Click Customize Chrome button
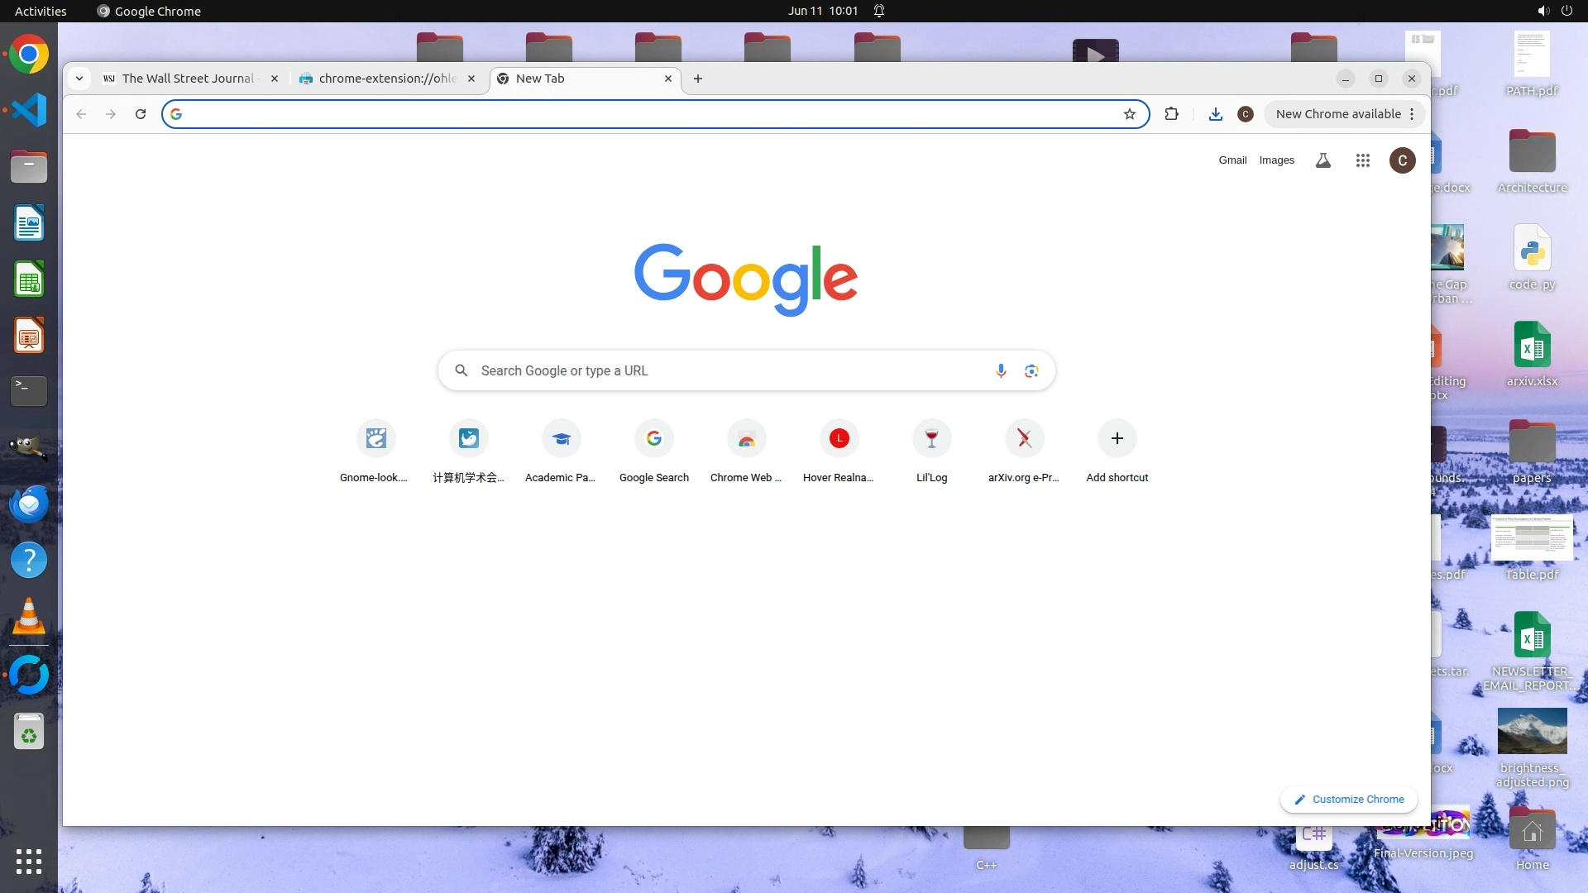 (x=1349, y=800)
